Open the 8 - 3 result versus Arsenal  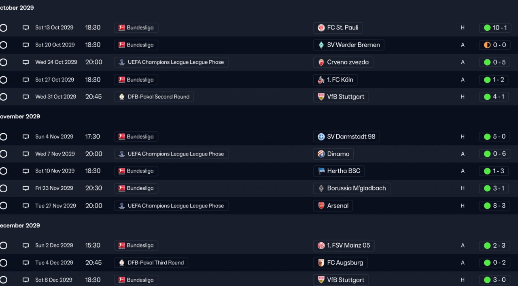495,206
